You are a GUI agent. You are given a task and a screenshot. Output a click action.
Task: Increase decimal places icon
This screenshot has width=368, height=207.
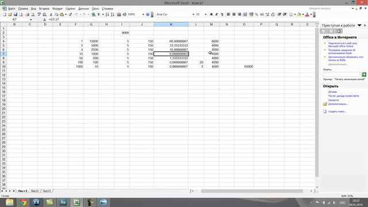point(267,14)
